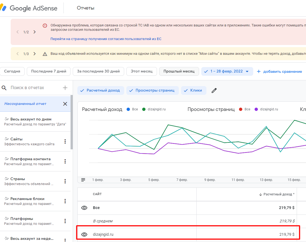
Task: Click the EU user consent page link
Action: (x=106, y=39)
